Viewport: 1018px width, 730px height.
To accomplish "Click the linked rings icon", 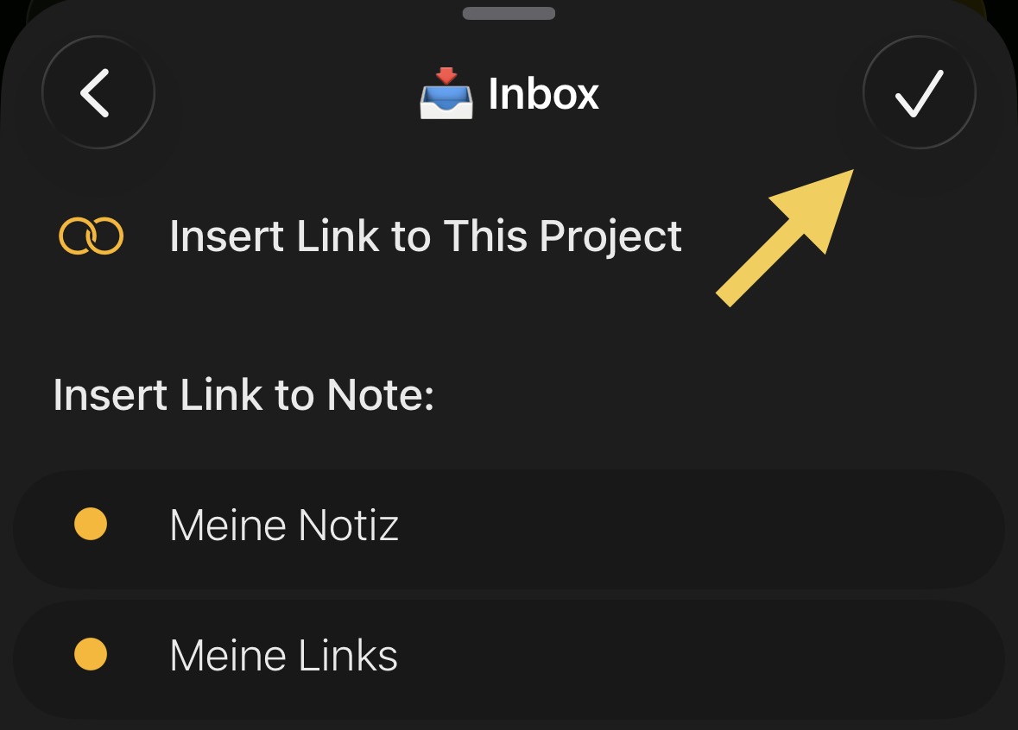I will [91, 236].
